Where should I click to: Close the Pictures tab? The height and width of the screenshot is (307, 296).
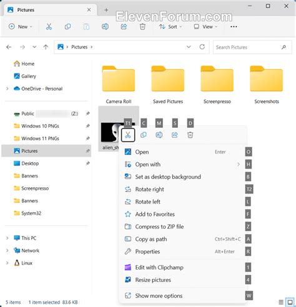coord(89,10)
